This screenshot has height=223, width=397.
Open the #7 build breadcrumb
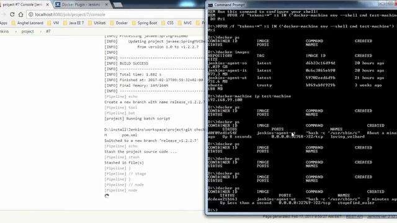pyautogui.click(x=48, y=32)
